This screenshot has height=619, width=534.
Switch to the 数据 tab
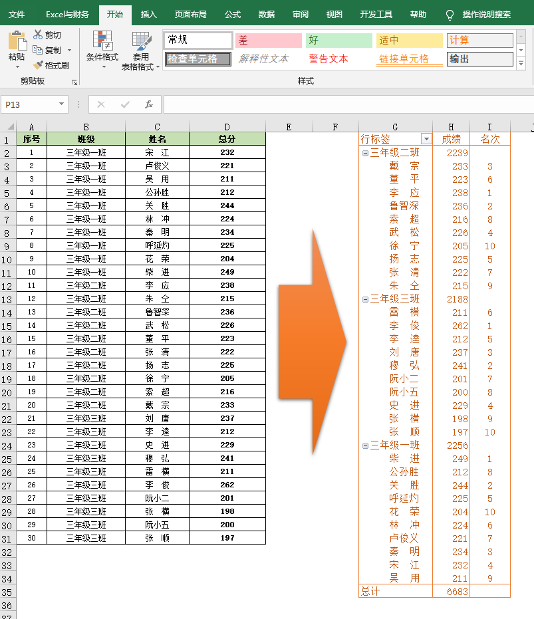267,15
